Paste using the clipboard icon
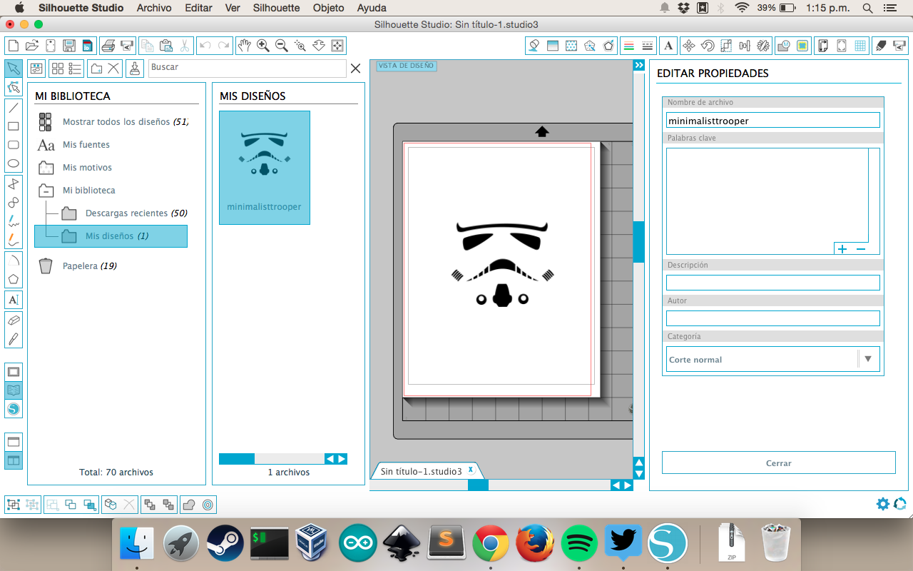This screenshot has height=571, width=913. click(165, 46)
